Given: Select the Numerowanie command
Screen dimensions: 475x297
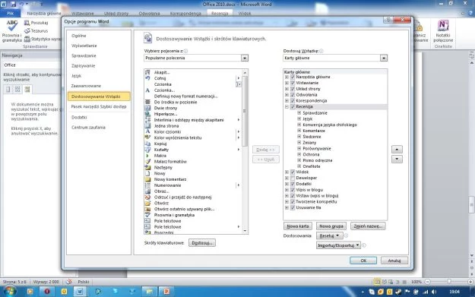Looking at the screenshot, I should pyautogui.click(x=167, y=185).
